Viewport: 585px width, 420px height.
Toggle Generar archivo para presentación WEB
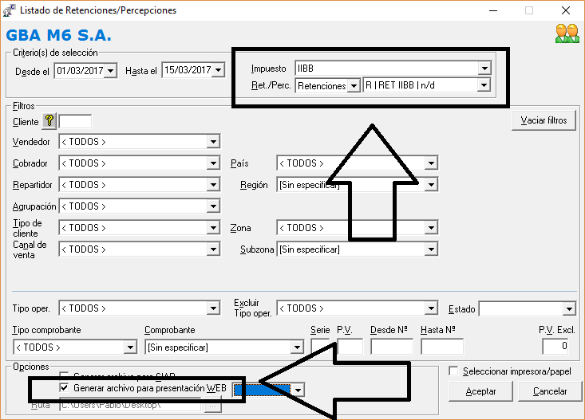click(65, 388)
